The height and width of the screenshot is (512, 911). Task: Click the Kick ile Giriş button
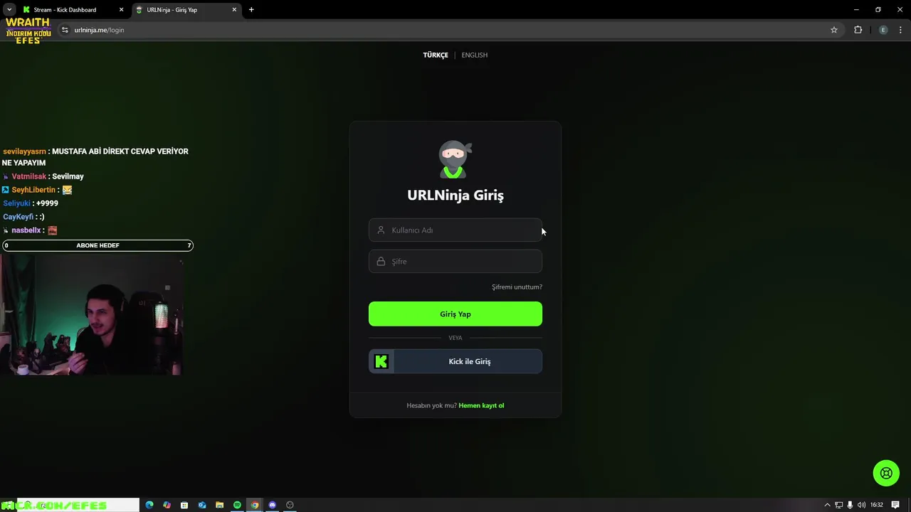[x=455, y=361]
